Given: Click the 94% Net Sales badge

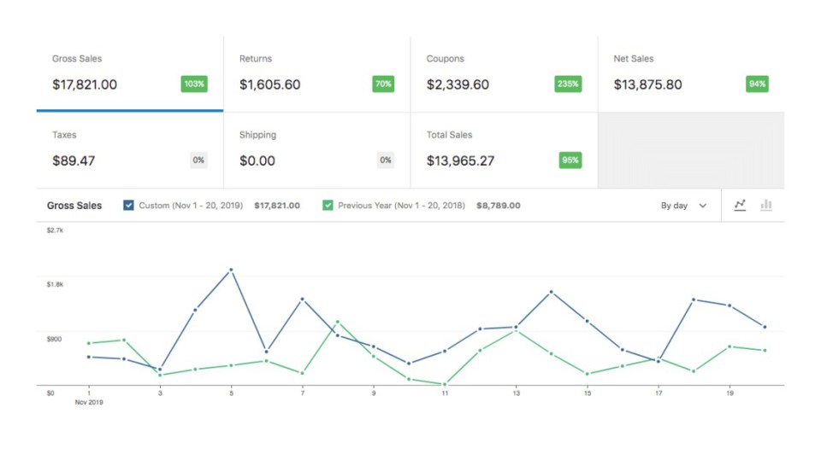Looking at the screenshot, I should [757, 84].
